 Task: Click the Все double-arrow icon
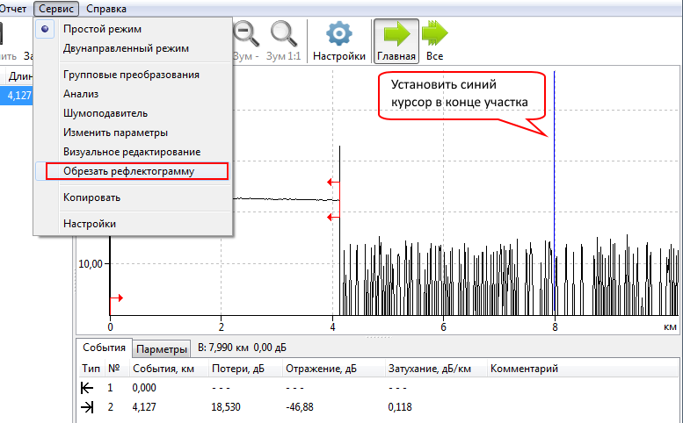[x=433, y=34]
